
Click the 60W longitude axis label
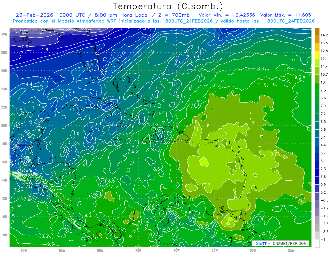click(x=253, y=250)
